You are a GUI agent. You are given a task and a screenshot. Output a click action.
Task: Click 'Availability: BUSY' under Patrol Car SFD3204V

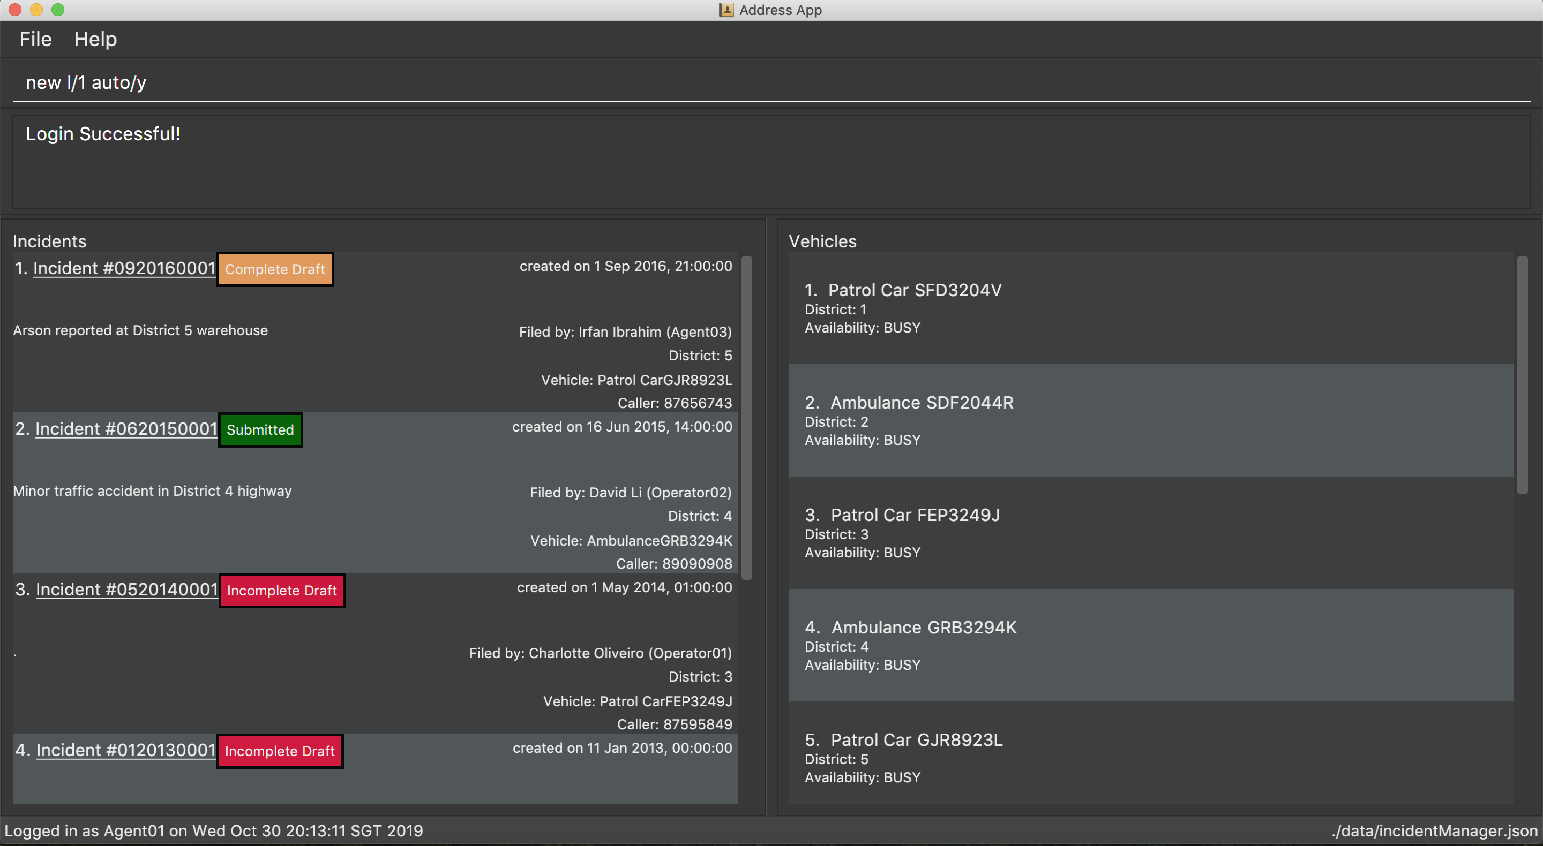[863, 328]
